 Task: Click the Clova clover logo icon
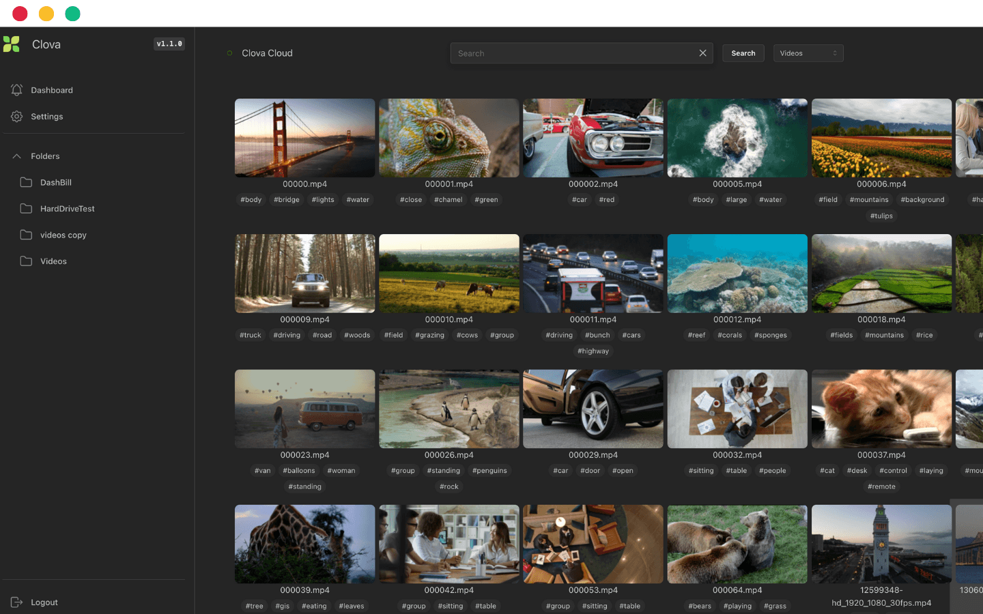pos(12,44)
